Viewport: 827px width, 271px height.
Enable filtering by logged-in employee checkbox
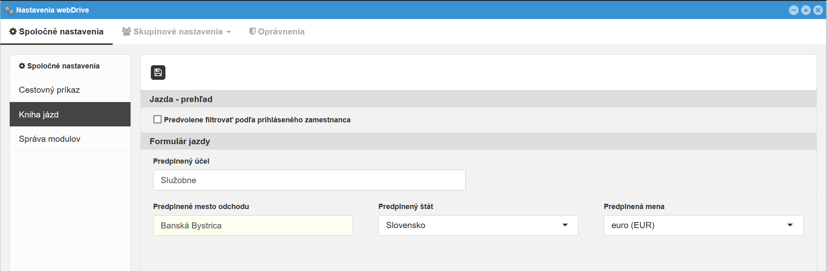point(157,119)
